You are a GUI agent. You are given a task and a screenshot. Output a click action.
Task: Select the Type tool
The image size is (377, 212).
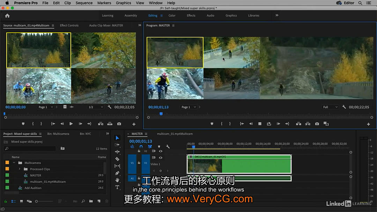[x=117, y=187]
